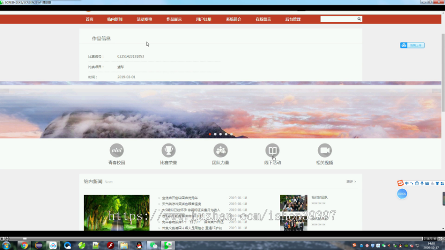This screenshot has width=445, height=250.
Task: Open the 活动赛事 menu item
Action: (144, 19)
